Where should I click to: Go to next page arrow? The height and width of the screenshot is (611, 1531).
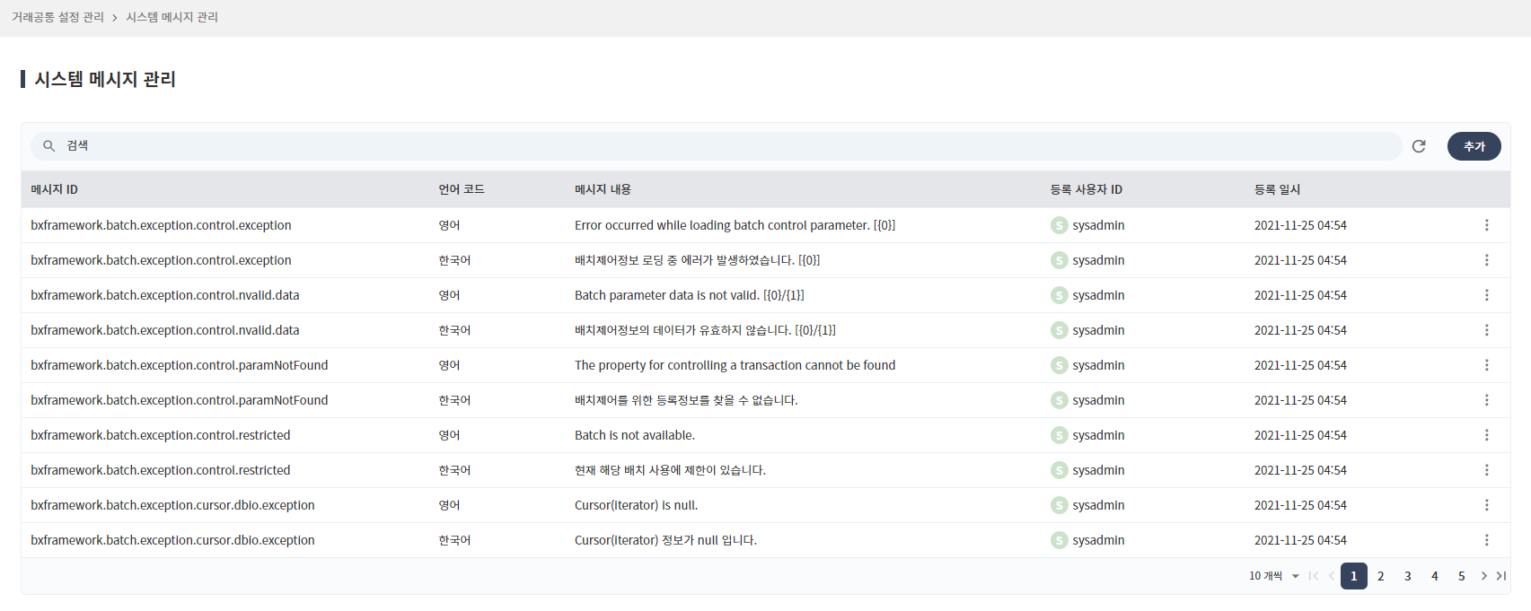tap(1483, 576)
